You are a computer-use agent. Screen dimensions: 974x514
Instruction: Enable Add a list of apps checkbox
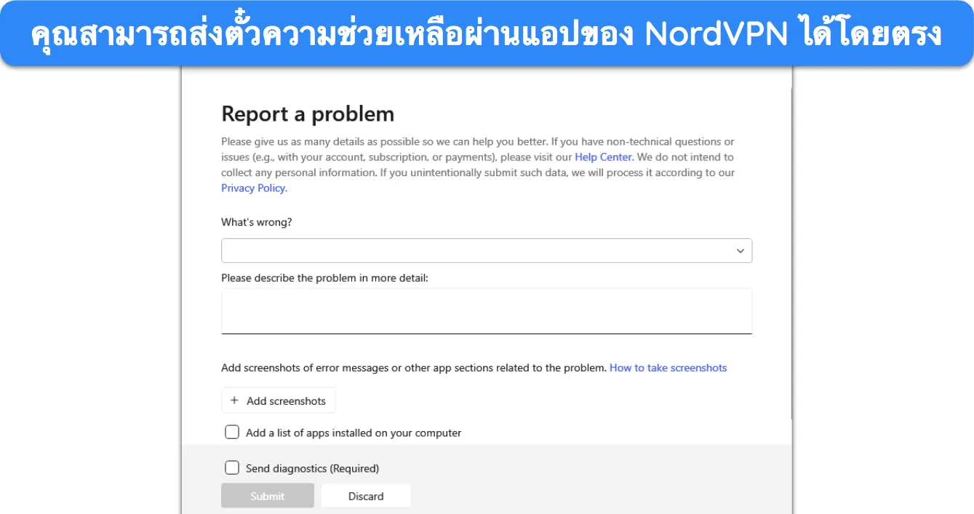pyautogui.click(x=232, y=432)
